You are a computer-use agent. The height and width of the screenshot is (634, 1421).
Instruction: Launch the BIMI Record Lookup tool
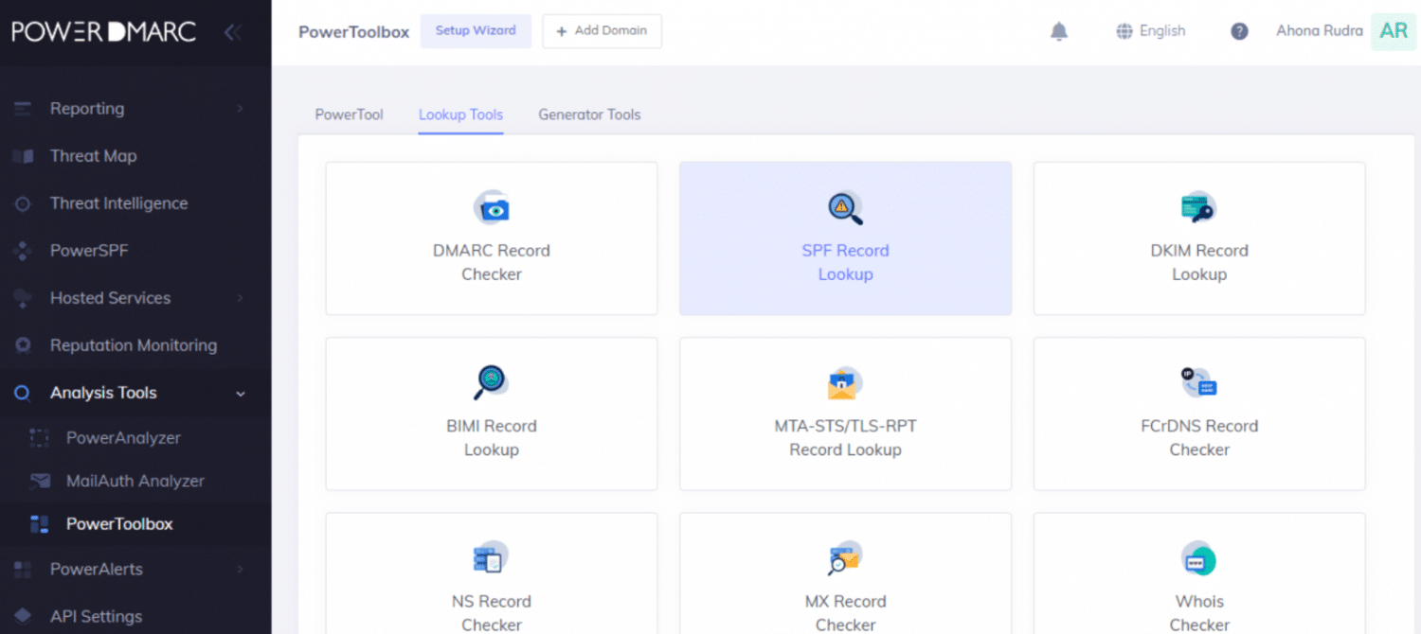coord(491,414)
